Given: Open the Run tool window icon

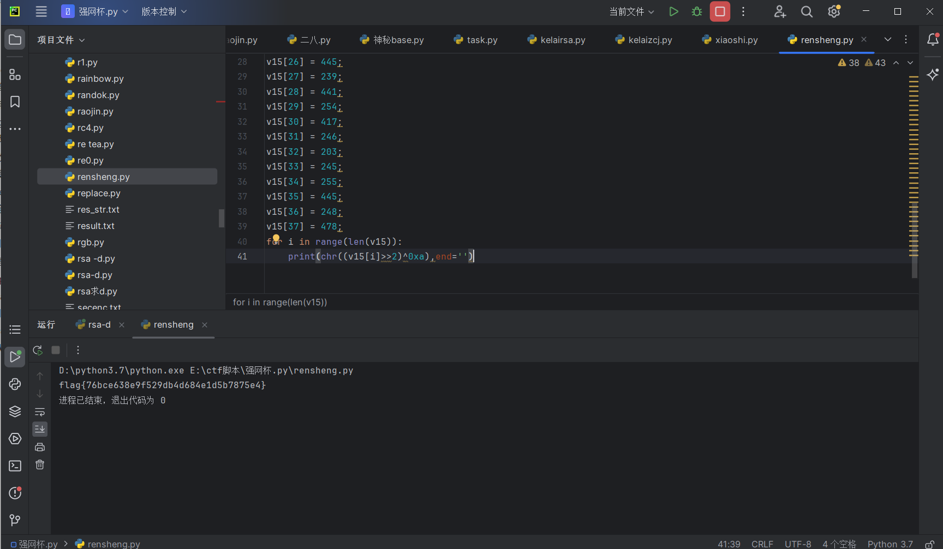Looking at the screenshot, I should click(15, 357).
